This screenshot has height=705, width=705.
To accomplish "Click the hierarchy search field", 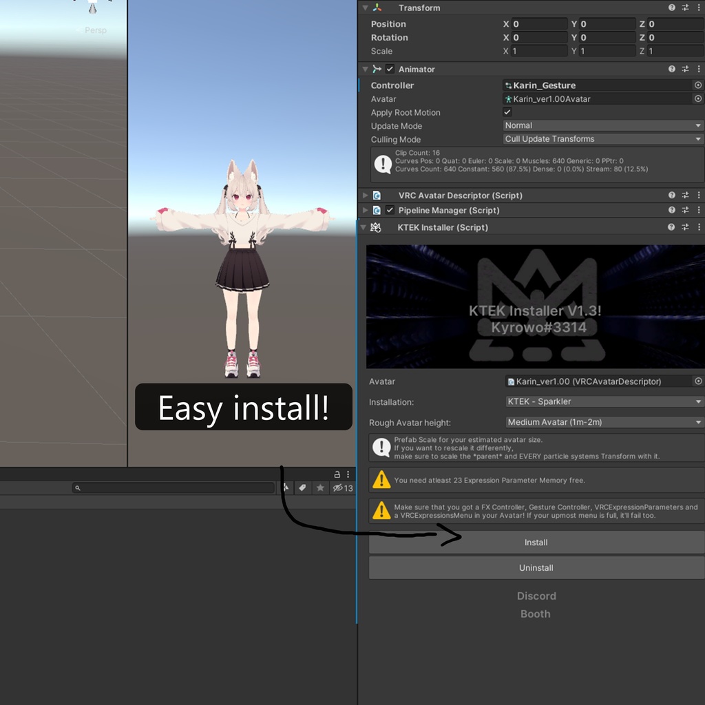I will pos(172,487).
